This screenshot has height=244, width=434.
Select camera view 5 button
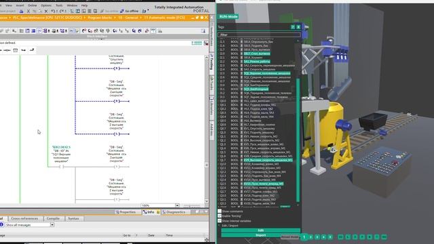tap(330, 237)
